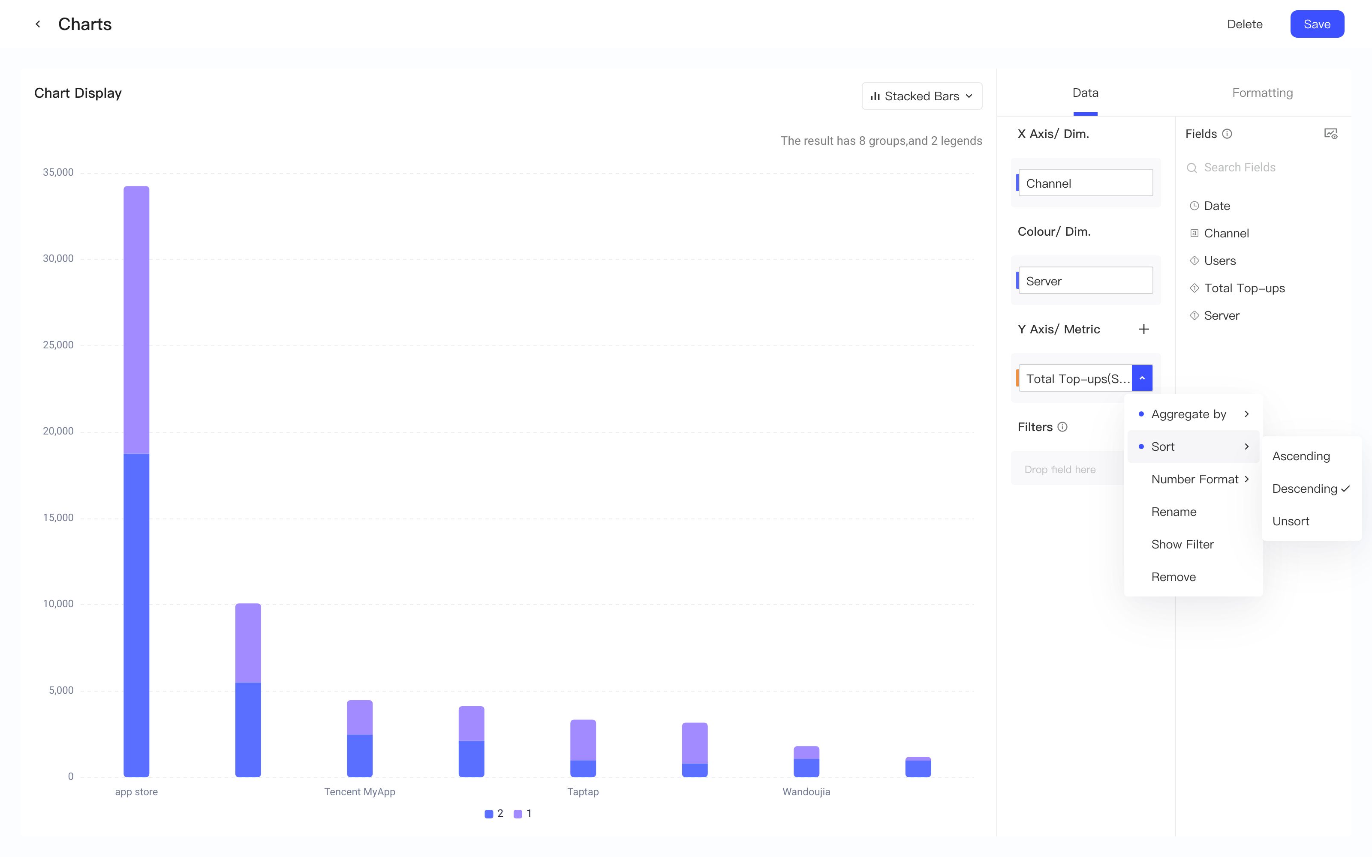Screen dimensions: 1372x857
Task: Select Show Filter menu entry
Action: (x=1193, y=545)
